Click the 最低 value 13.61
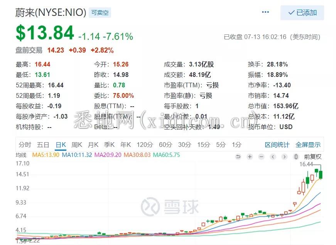This screenshot has width=336, height=245. 42,75
